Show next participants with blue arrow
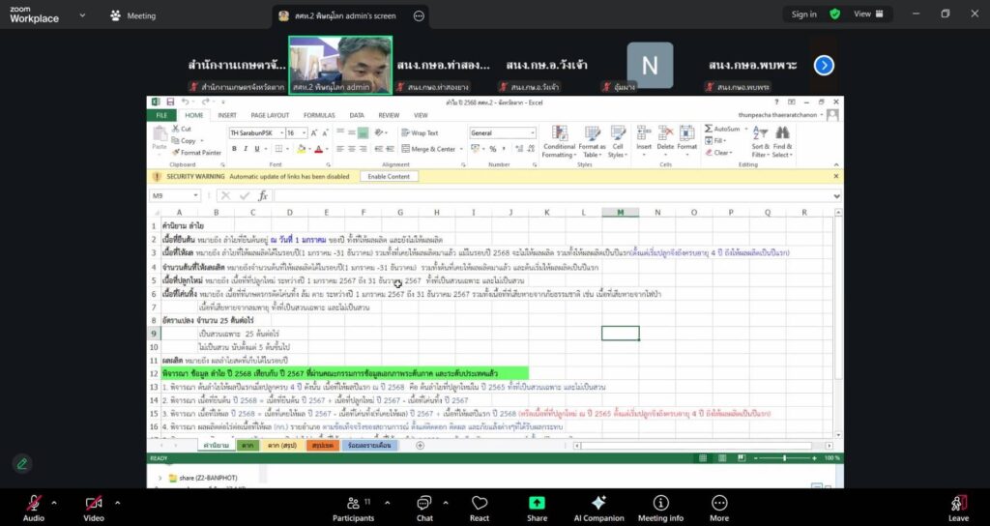Viewport: 990px width, 526px height. [824, 65]
